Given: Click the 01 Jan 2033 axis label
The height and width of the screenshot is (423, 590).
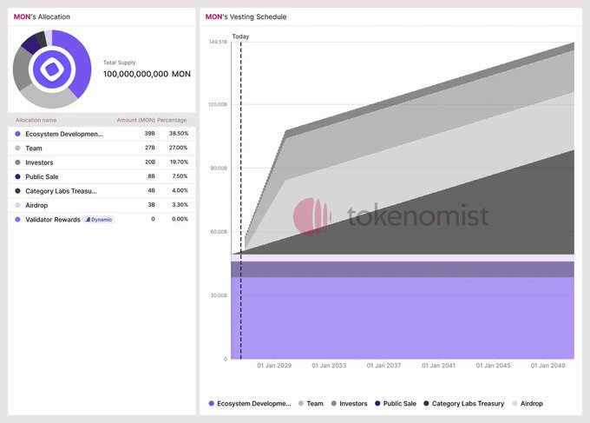Looking at the screenshot, I should pyautogui.click(x=329, y=366).
